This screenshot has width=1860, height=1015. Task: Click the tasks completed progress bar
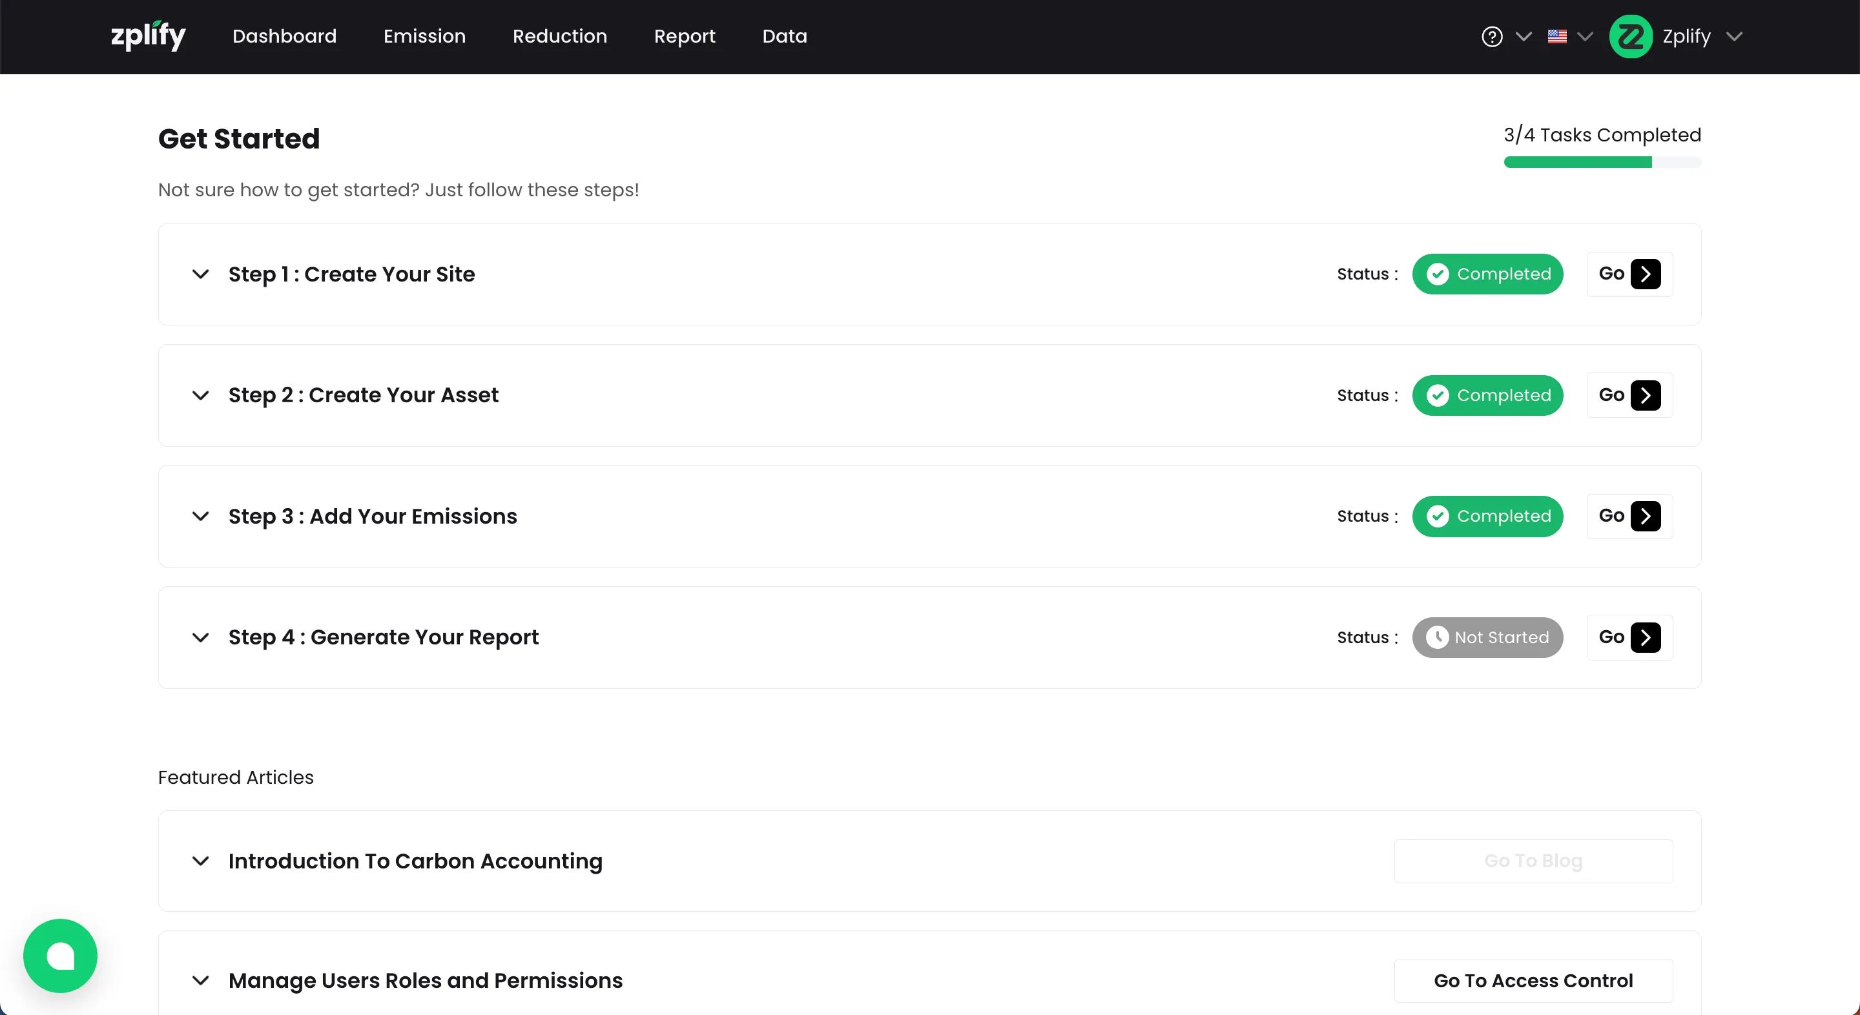(x=1602, y=163)
